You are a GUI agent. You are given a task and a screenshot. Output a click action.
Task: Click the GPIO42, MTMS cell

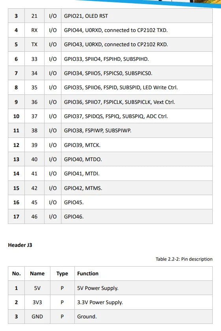click(137, 188)
